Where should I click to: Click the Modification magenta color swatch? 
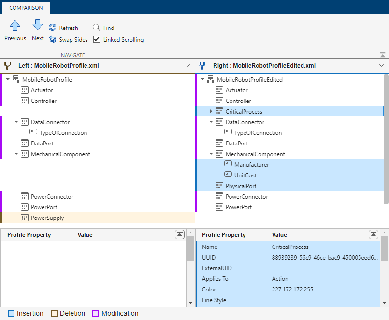(95, 313)
